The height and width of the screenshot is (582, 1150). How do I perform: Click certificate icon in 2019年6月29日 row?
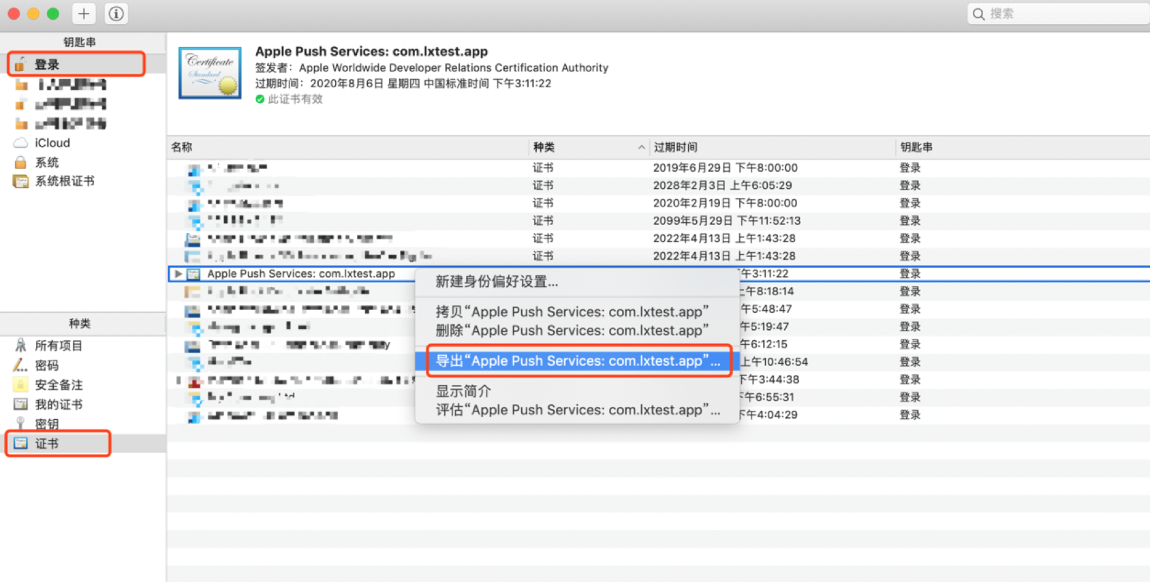pyautogui.click(x=194, y=168)
